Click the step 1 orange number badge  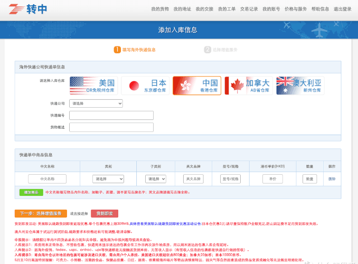tap(117, 50)
